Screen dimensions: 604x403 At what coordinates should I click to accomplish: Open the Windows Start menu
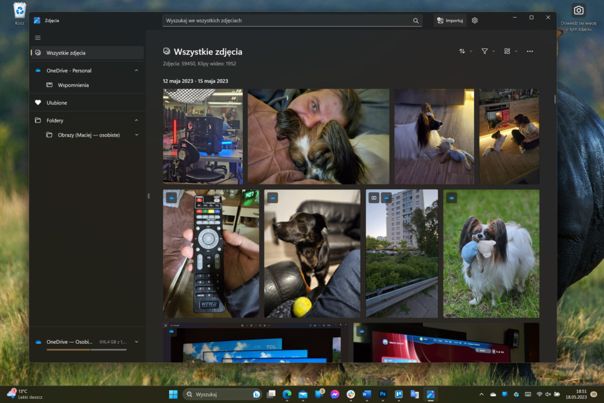coord(173,394)
